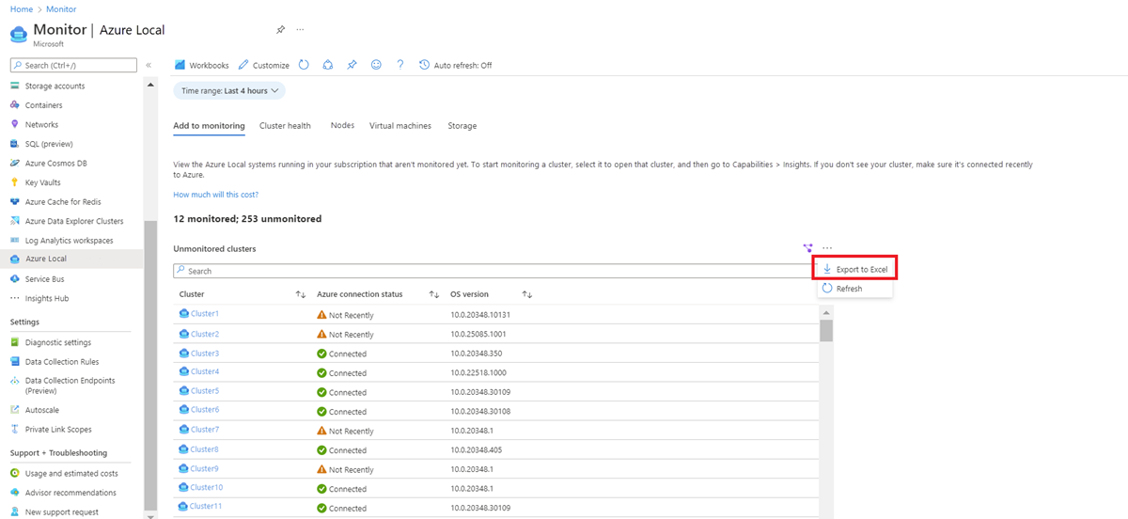Viewport: 1128px width, 519px height.
Task: Switch to the Virtual machines tab
Action: pyautogui.click(x=400, y=126)
